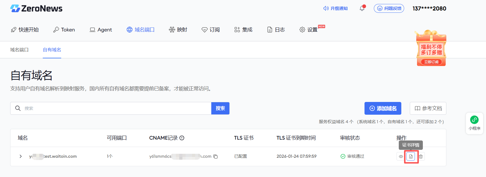Copy the CNAME record value
486x177 pixels.
click(x=216, y=157)
